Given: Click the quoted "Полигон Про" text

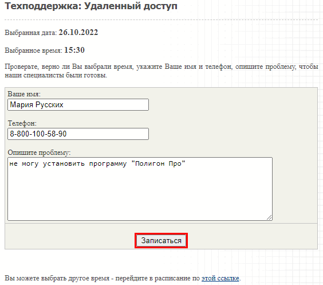Looking at the screenshot, I should click(159, 163).
